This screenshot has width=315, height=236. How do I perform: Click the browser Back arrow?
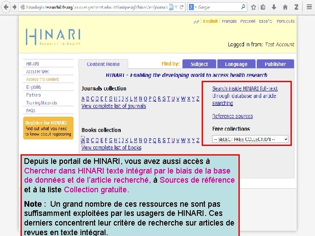6,7
